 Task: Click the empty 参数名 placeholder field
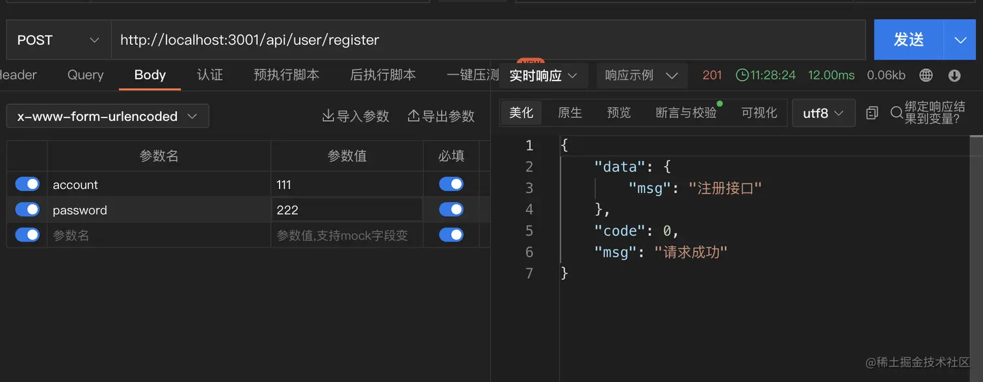point(159,235)
